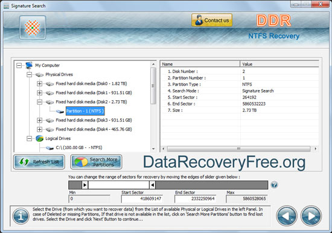Click the Logical Drives globe icon
Image resolution: width=332 pixels, height=233 pixels.
40,138
